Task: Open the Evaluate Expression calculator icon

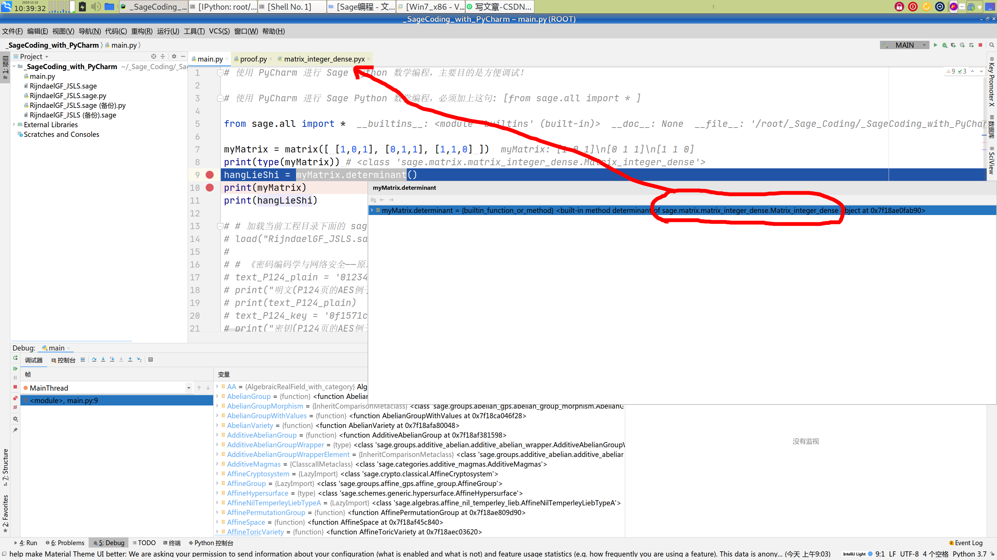Action: click(x=151, y=360)
